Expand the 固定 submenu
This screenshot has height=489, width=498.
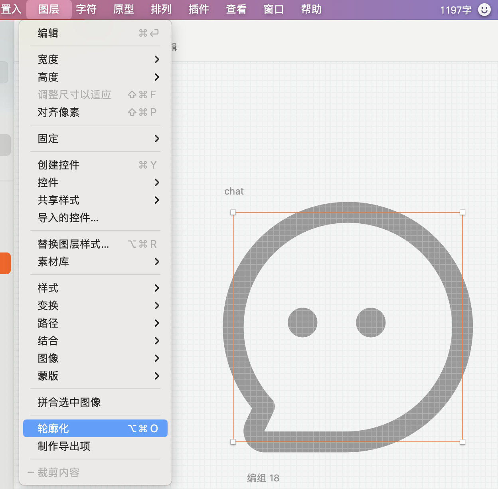[x=95, y=139]
